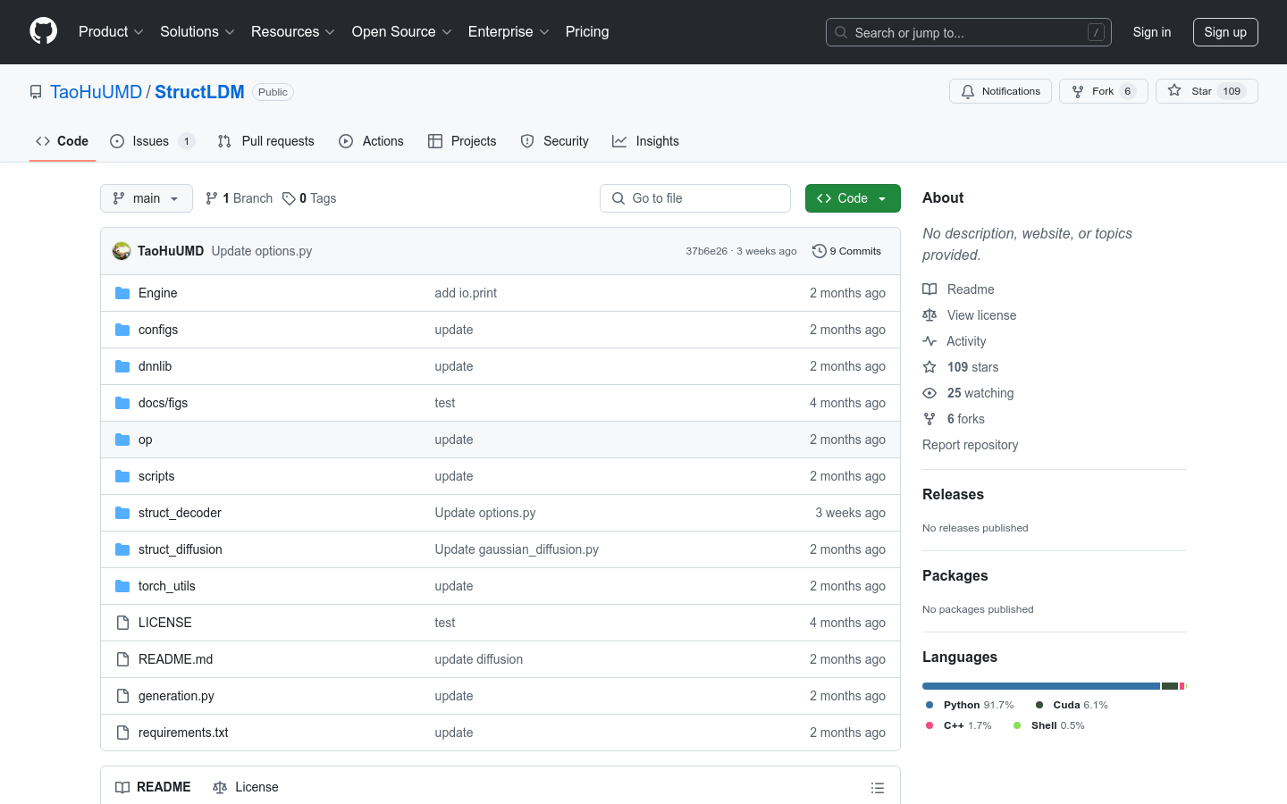The height and width of the screenshot is (804, 1287).
Task: Click the Engine folder icon
Action: (122, 293)
